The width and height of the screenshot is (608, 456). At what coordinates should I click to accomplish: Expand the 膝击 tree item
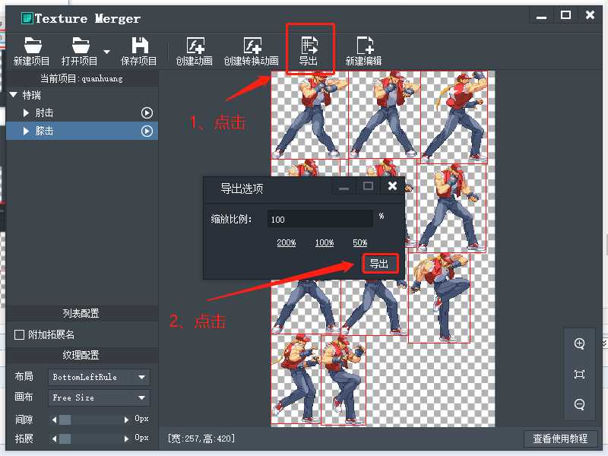(x=26, y=131)
